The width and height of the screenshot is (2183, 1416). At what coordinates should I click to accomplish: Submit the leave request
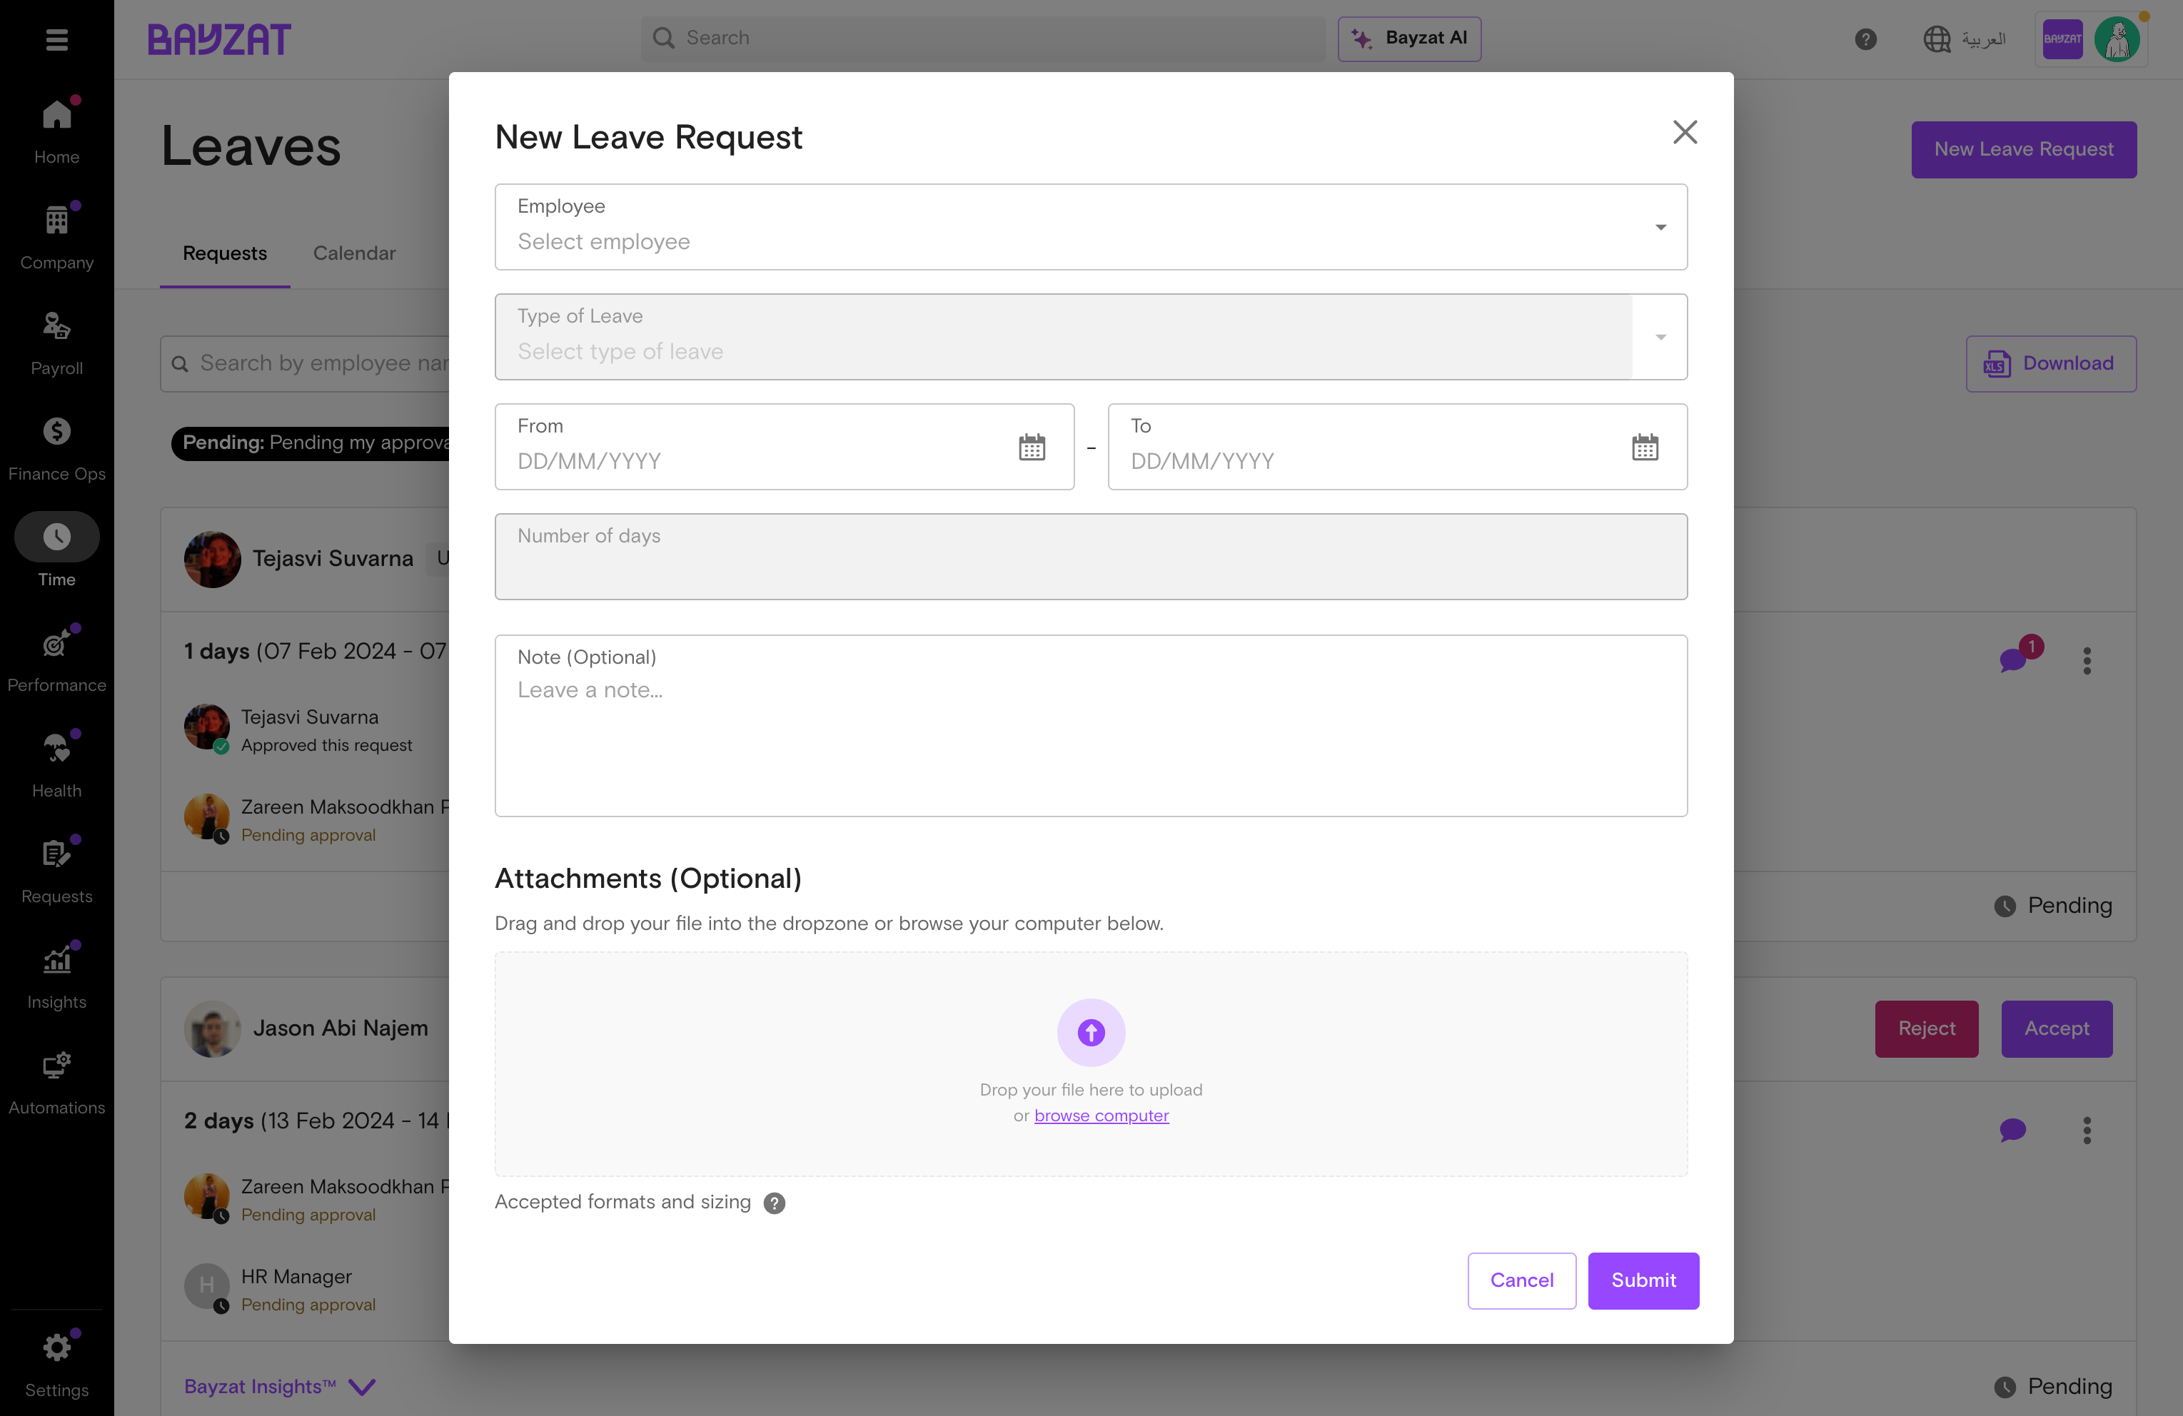pos(1643,1280)
